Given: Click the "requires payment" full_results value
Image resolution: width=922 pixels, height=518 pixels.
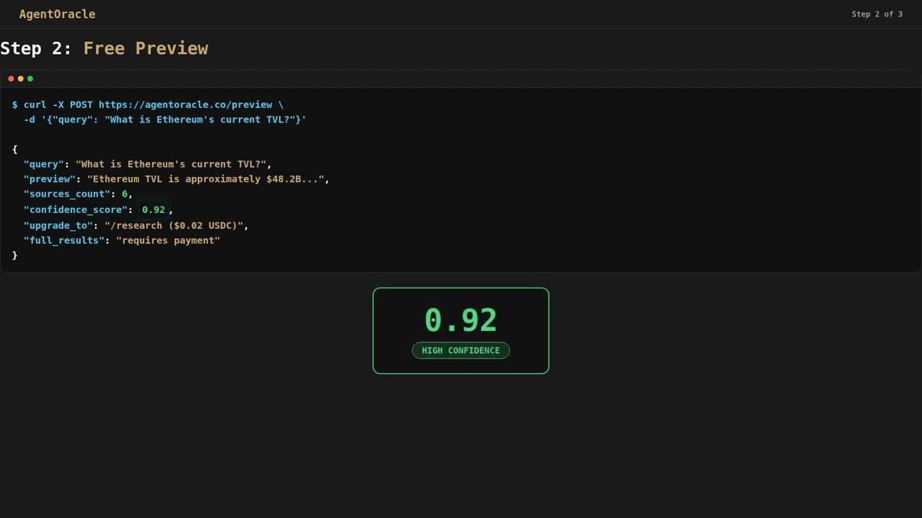Looking at the screenshot, I should (x=168, y=240).
